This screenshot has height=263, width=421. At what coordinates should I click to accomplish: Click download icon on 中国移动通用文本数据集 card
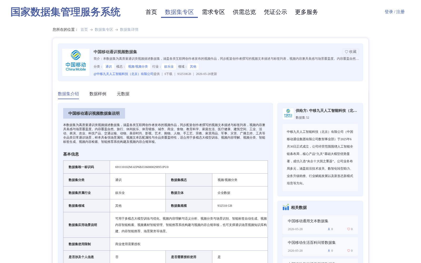click(x=329, y=229)
